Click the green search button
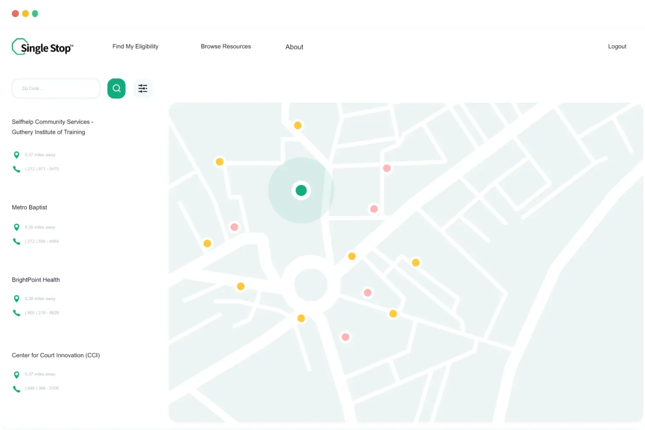Viewport: 645px width, 430px height. 117,89
